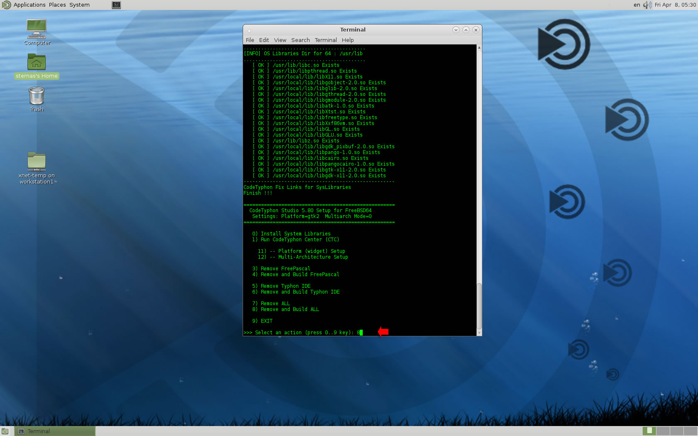Switch to the third workspace

coord(677,431)
